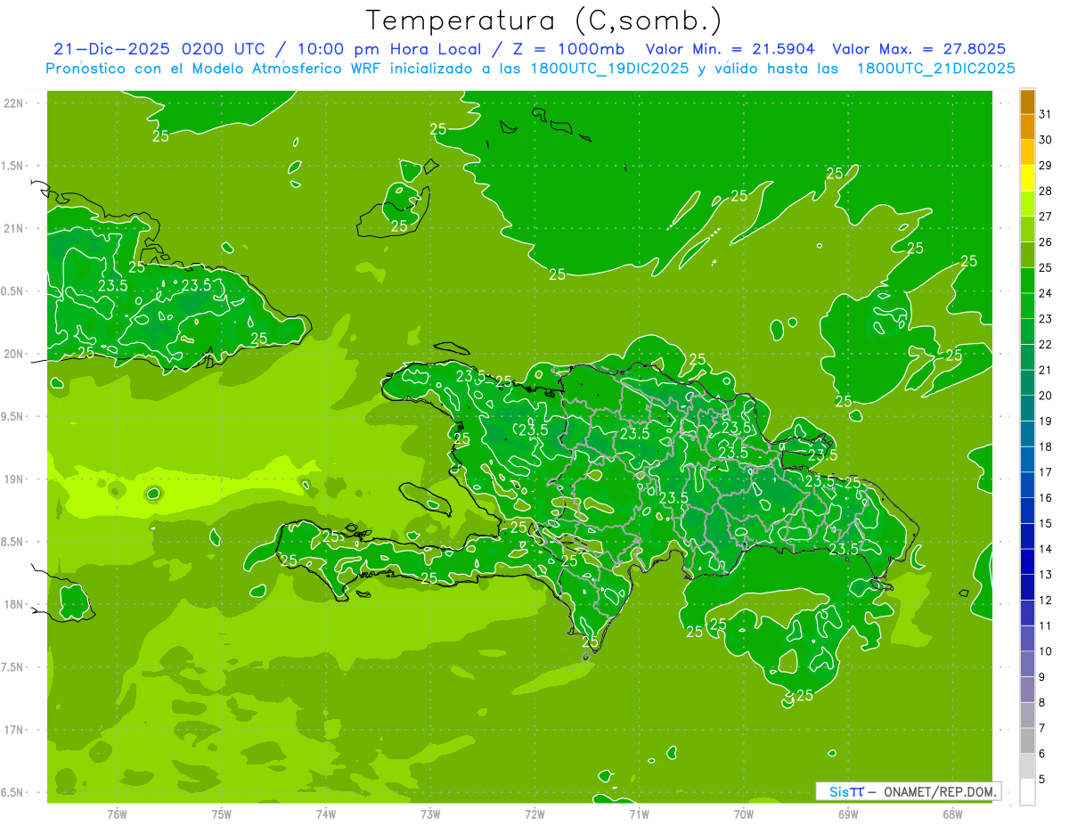The image size is (1069, 826).
Task: Click the legend value '28'
Action: coord(1046,191)
